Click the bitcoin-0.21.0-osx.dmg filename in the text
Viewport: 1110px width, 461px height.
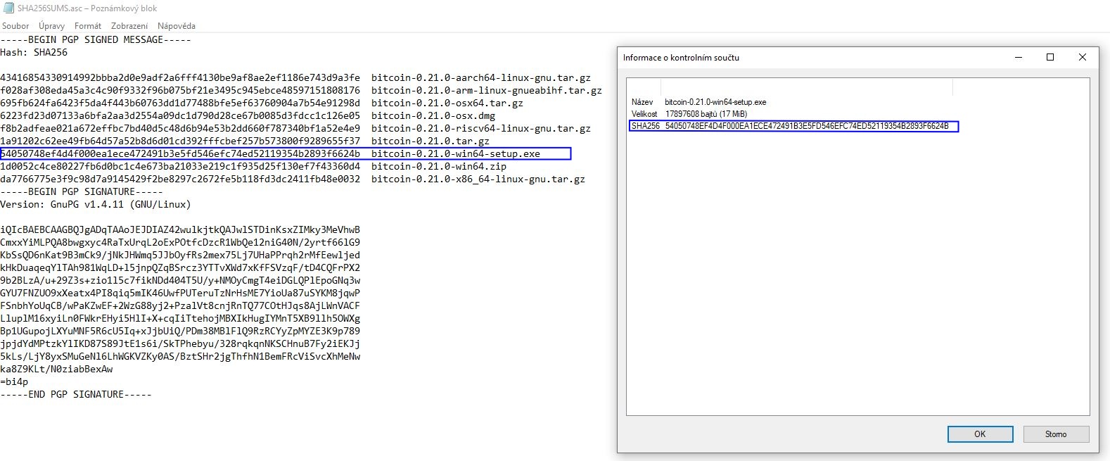click(x=433, y=116)
